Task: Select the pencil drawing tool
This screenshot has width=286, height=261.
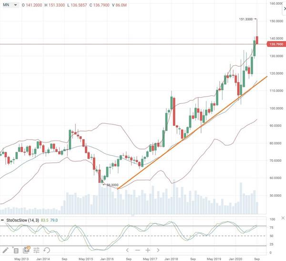Action: click(5, 250)
